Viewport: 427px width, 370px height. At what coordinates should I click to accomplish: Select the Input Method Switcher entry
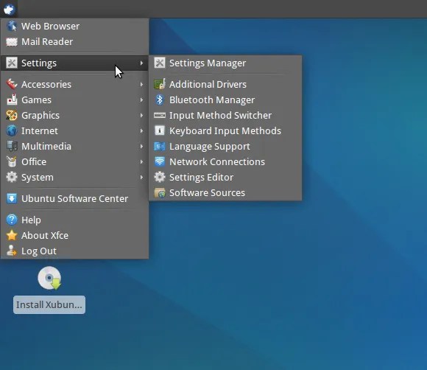pos(225,115)
